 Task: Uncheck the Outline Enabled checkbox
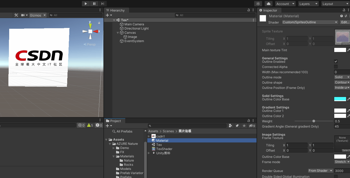click(x=336, y=61)
